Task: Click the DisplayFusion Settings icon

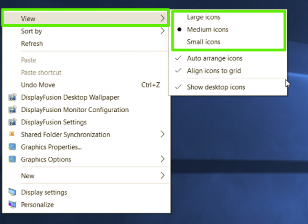Action: tap(12, 122)
